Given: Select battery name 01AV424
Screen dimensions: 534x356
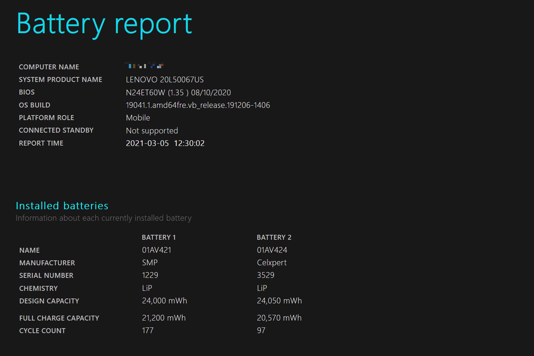Looking at the screenshot, I should point(272,250).
